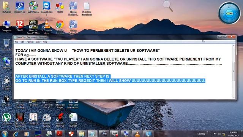Click the Notepad vertical scrollbar thumb
Viewport: 243px width, 137px height.
coord(234,71)
